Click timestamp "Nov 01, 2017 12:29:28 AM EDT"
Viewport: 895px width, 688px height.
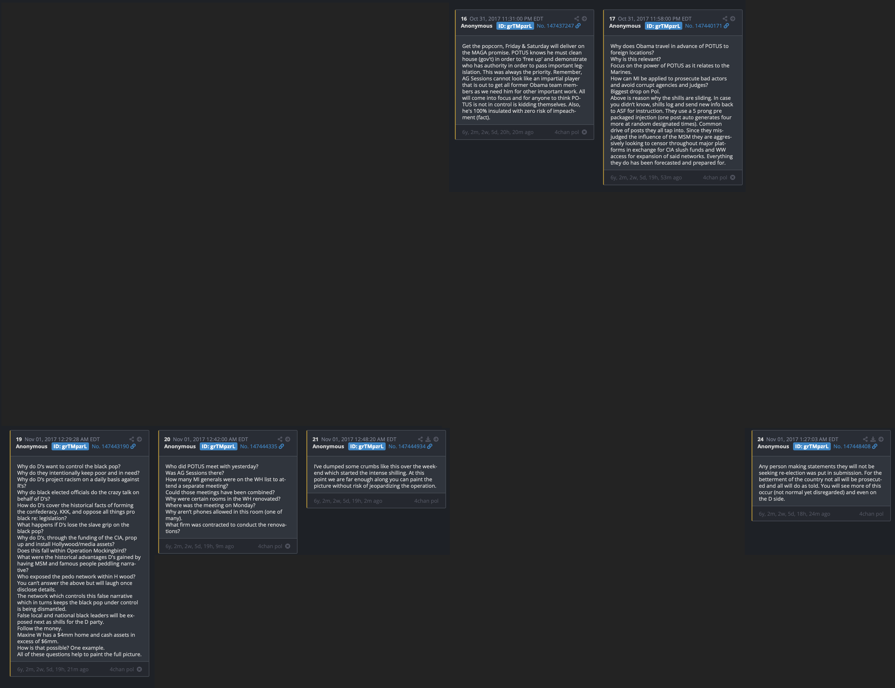click(x=62, y=439)
